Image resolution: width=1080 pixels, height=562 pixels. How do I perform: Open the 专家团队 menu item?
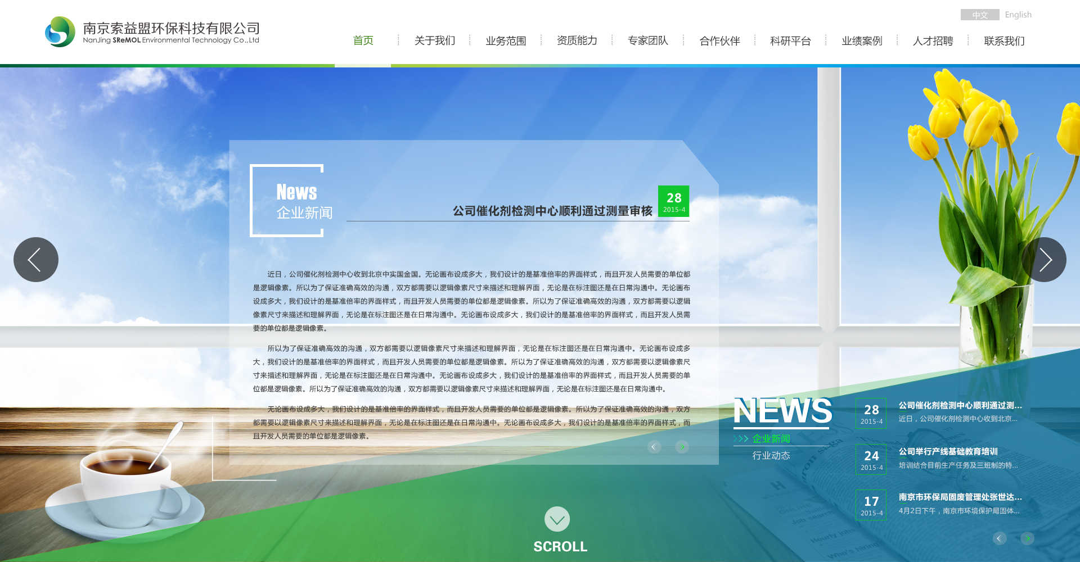pyautogui.click(x=648, y=40)
